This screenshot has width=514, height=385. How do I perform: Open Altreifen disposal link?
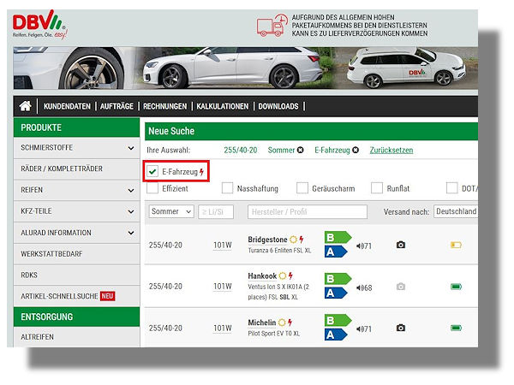point(77,337)
